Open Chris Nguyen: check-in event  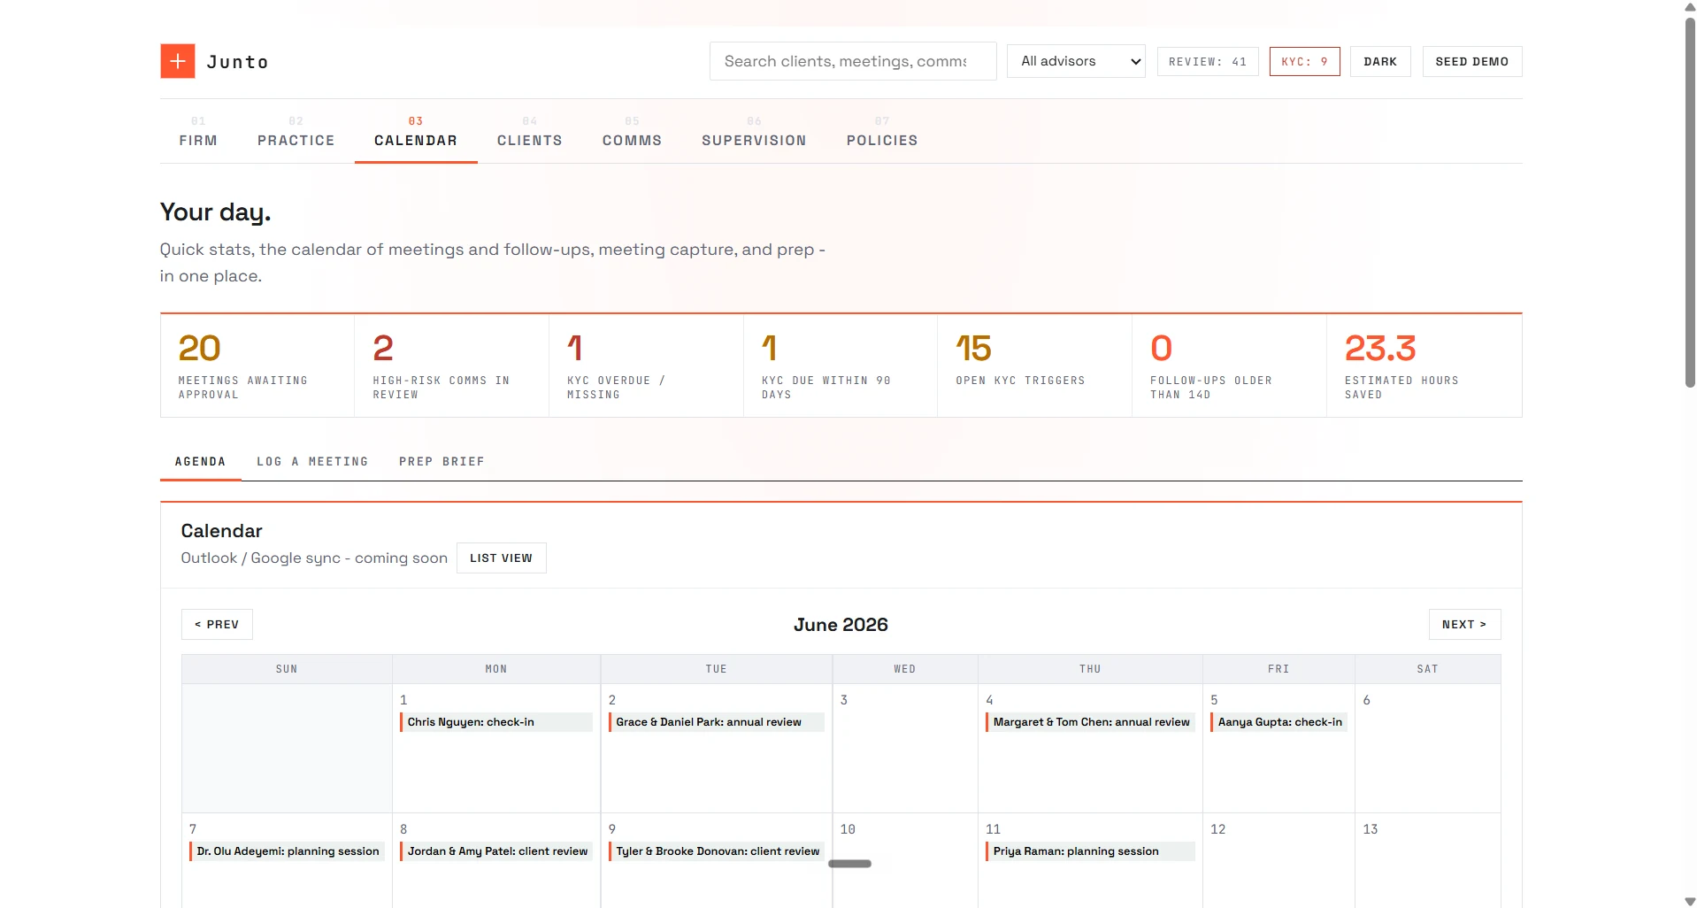pos(496,722)
